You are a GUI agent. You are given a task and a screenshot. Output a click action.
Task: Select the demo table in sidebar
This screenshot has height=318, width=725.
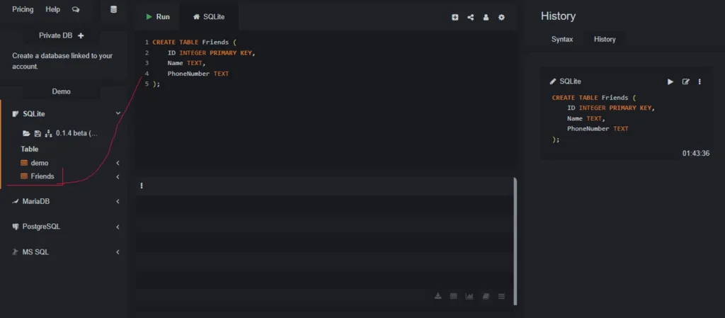39,163
